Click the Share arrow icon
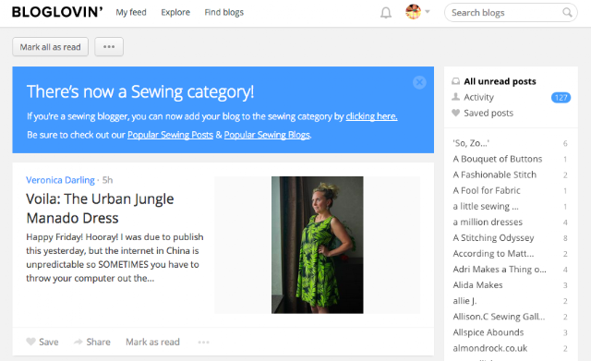Viewport: 591px width, 361px height. coord(78,342)
